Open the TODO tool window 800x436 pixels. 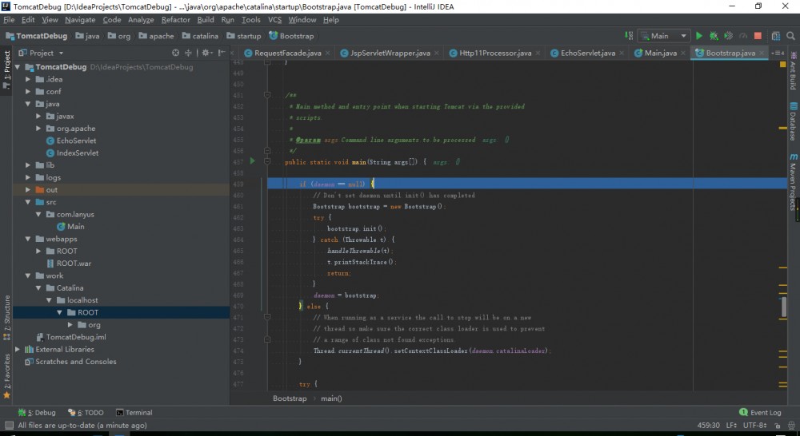pyautogui.click(x=86, y=413)
